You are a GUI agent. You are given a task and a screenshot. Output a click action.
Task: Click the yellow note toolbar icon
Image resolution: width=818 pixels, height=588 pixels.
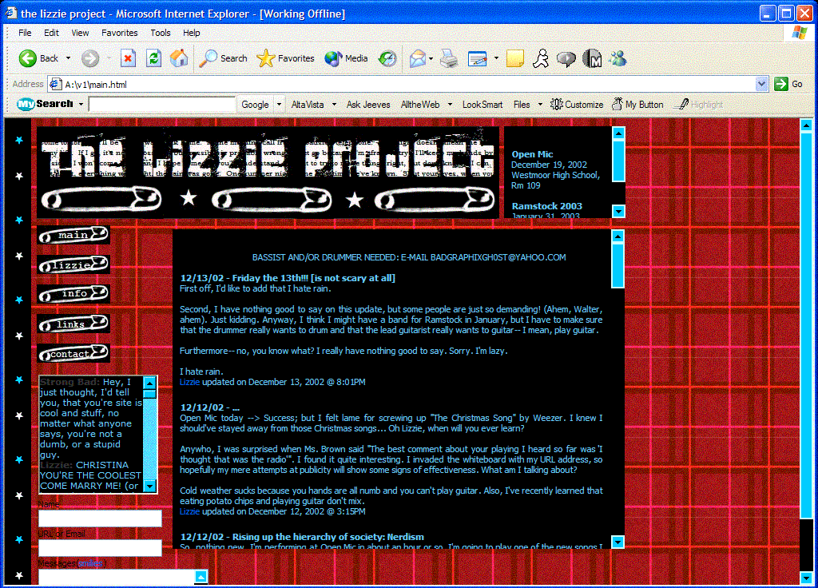coord(515,58)
